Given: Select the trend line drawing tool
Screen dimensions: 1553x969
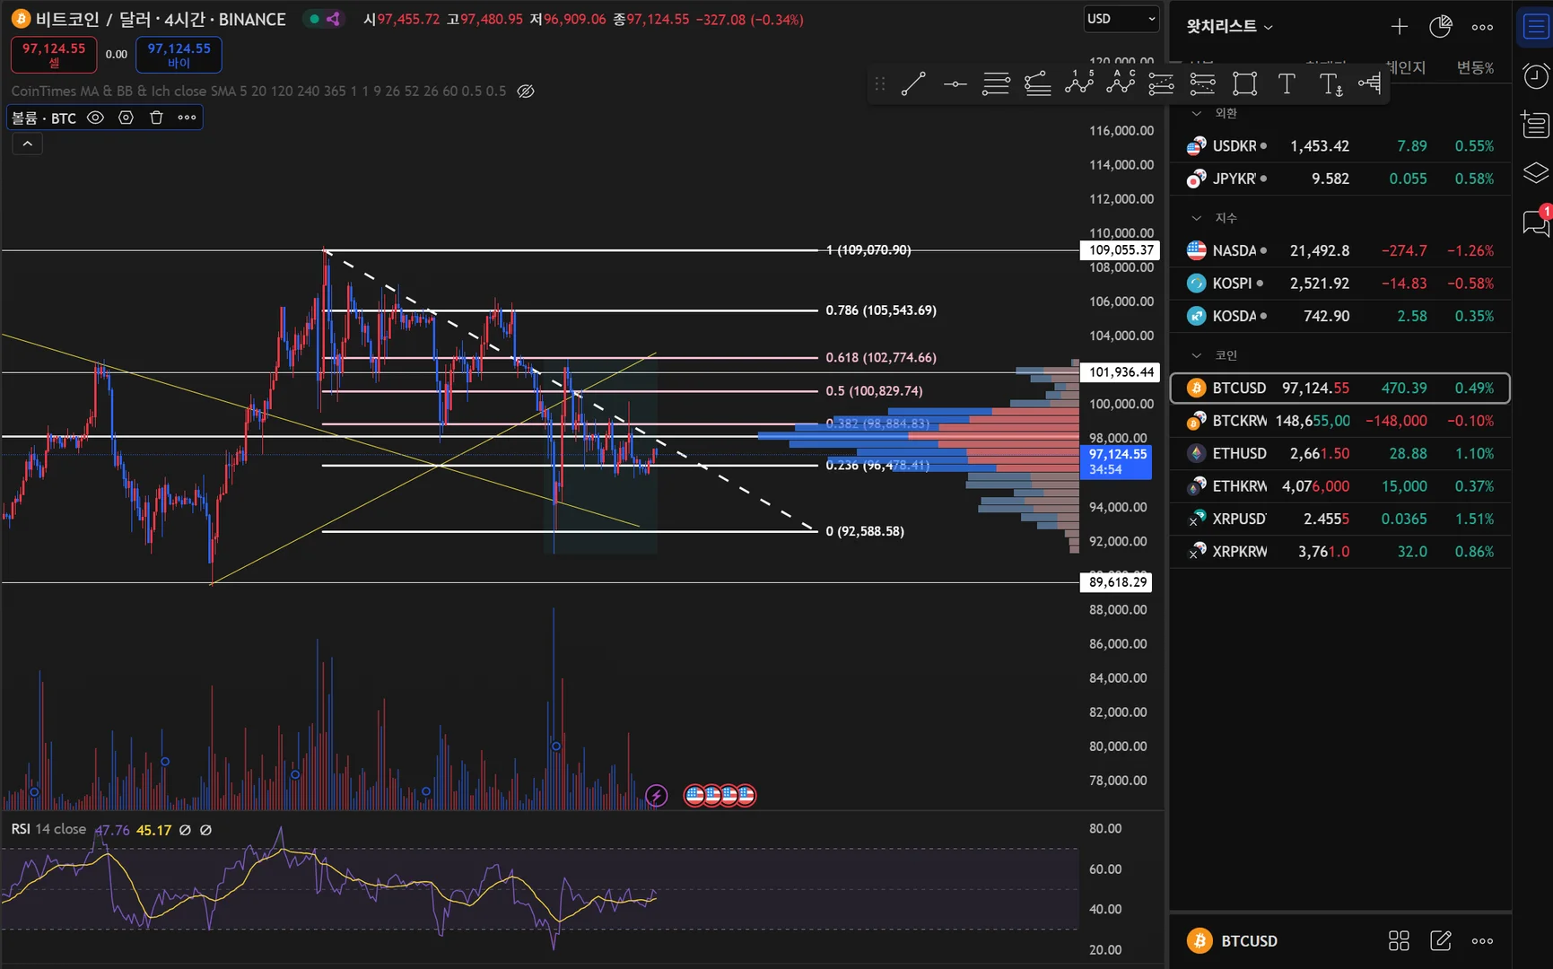Looking at the screenshot, I should pyautogui.click(x=913, y=84).
